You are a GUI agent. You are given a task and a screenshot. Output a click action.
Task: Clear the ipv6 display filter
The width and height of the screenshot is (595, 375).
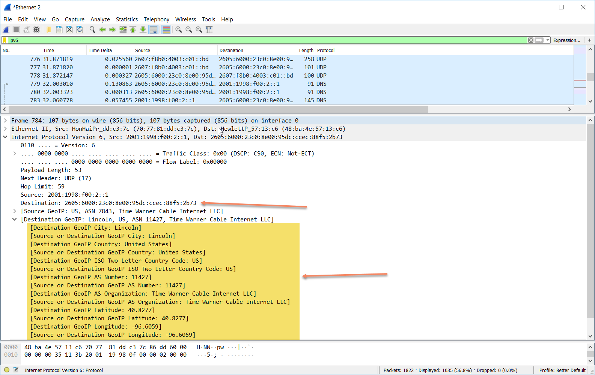tap(530, 40)
